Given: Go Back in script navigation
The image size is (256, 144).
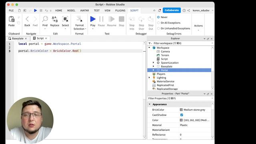Looking at the screenshot, I should click(27, 19).
